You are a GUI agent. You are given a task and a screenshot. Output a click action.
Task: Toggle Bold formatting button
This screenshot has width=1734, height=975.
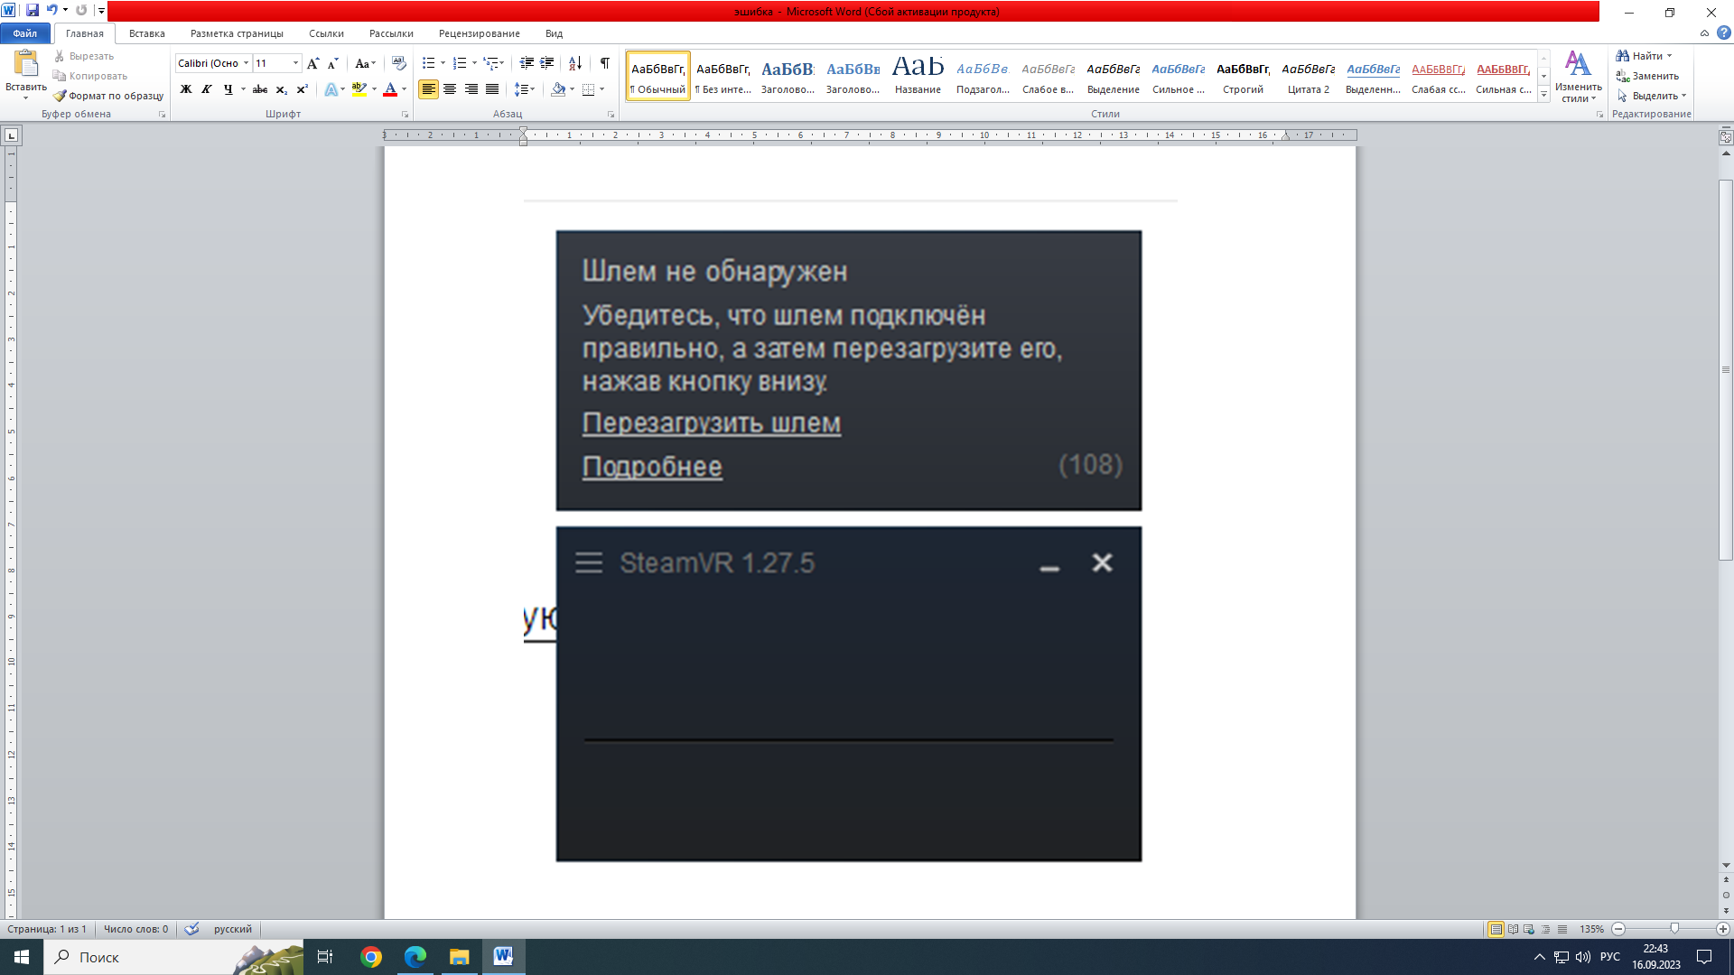185,89
